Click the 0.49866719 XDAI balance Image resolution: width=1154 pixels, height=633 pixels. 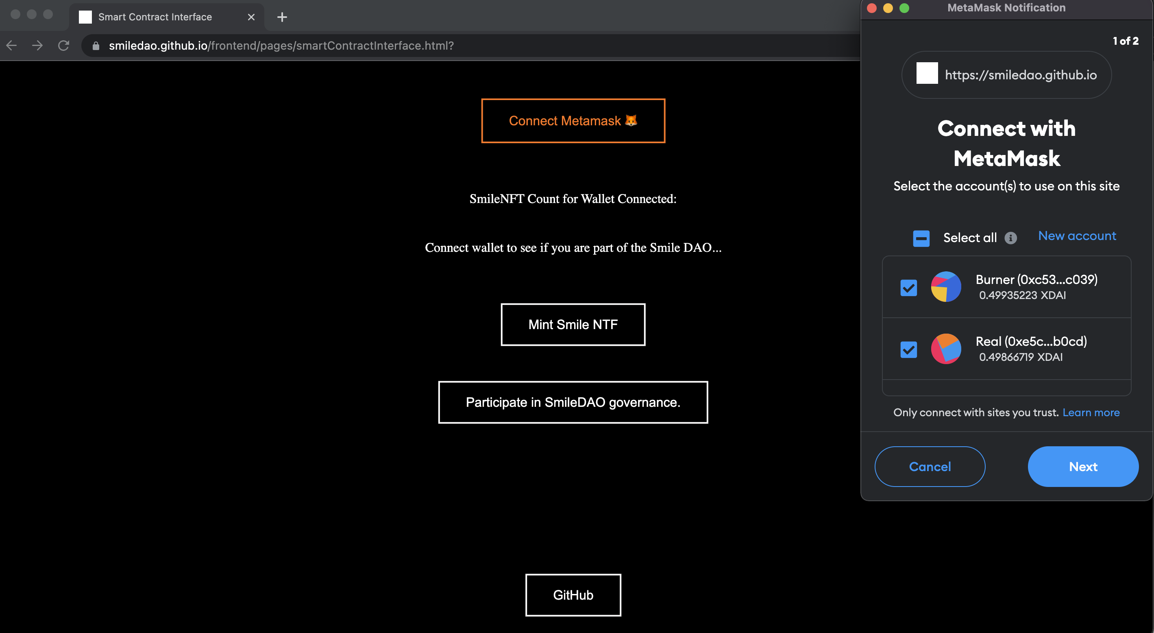coord(1021,357)
